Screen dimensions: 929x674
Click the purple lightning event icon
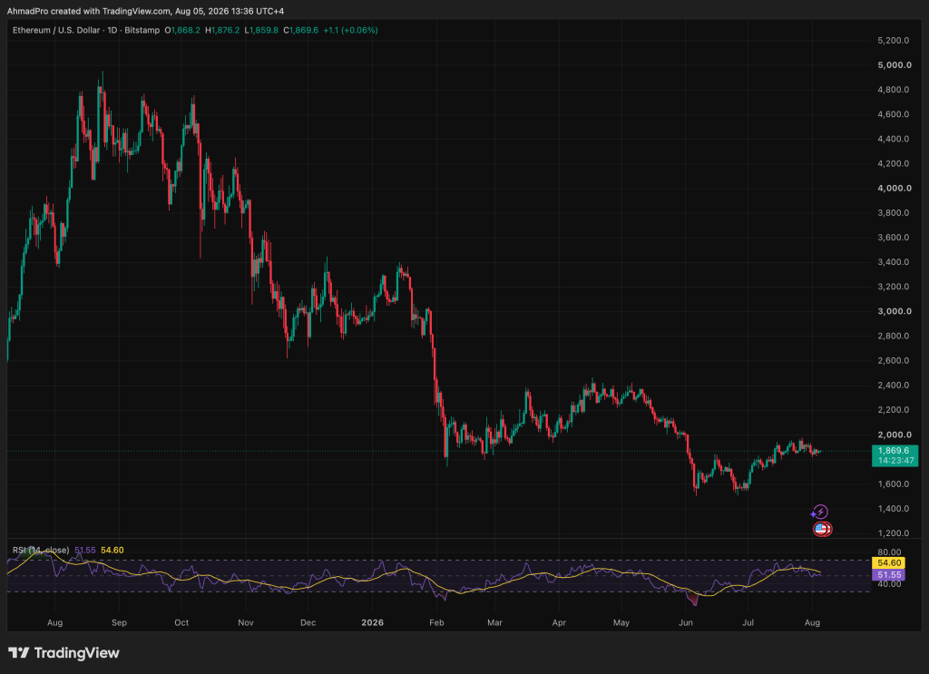820,512
